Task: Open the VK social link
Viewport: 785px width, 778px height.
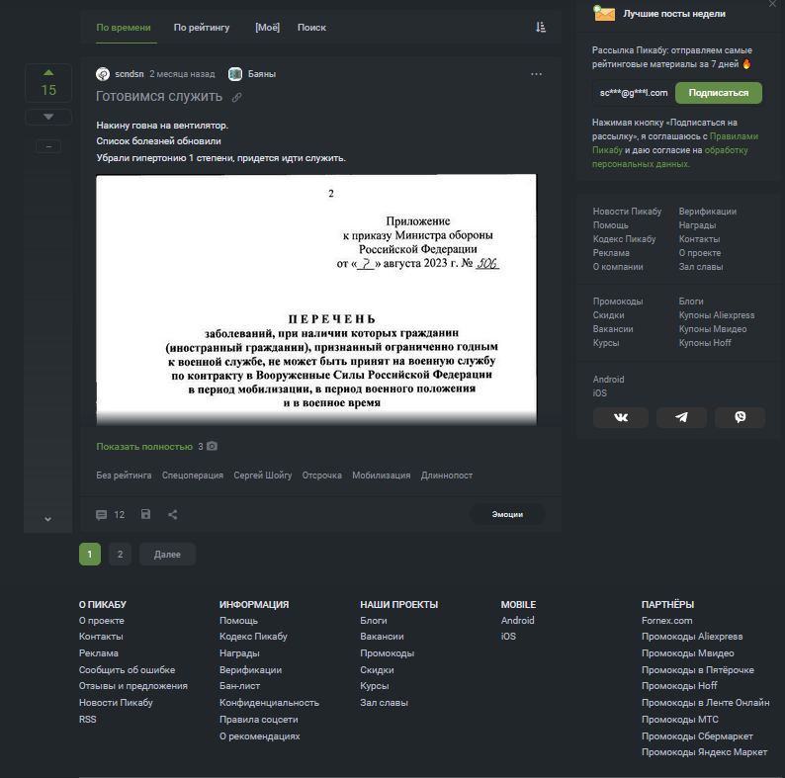Action: (x=621, y=417)
